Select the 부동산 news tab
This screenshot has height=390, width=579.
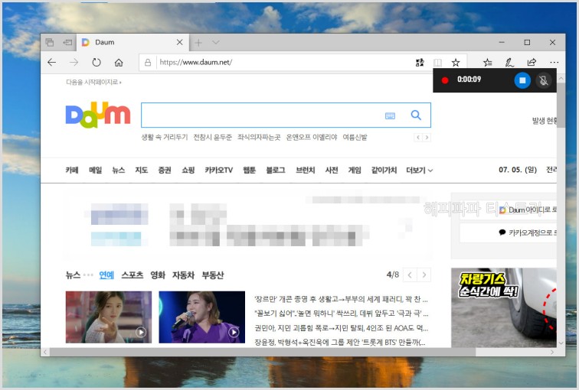click(213, 275)
